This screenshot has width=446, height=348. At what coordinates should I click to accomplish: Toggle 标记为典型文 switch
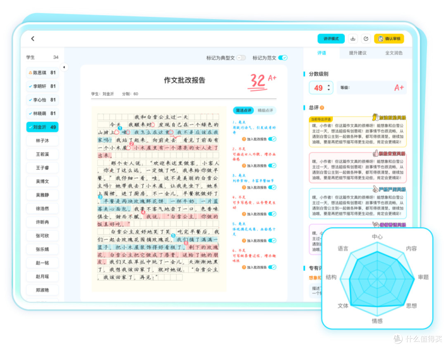coord(241,58)
